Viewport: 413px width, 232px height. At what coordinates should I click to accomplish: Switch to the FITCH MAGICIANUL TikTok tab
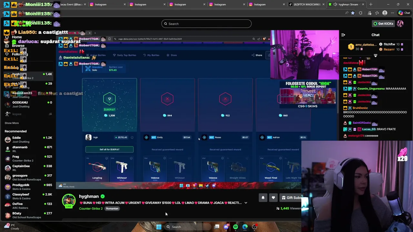(306, 5)
